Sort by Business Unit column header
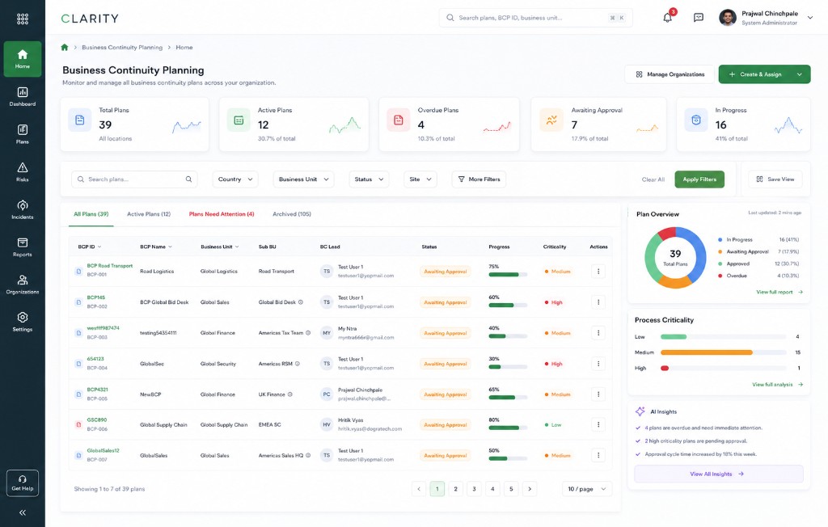Image resolution: width=828 pixels, height=527 pixels. coord(220,247)
